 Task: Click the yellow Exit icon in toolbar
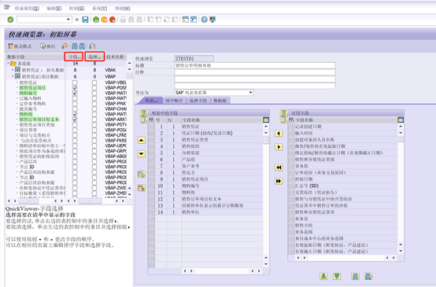tap(104, 20)
